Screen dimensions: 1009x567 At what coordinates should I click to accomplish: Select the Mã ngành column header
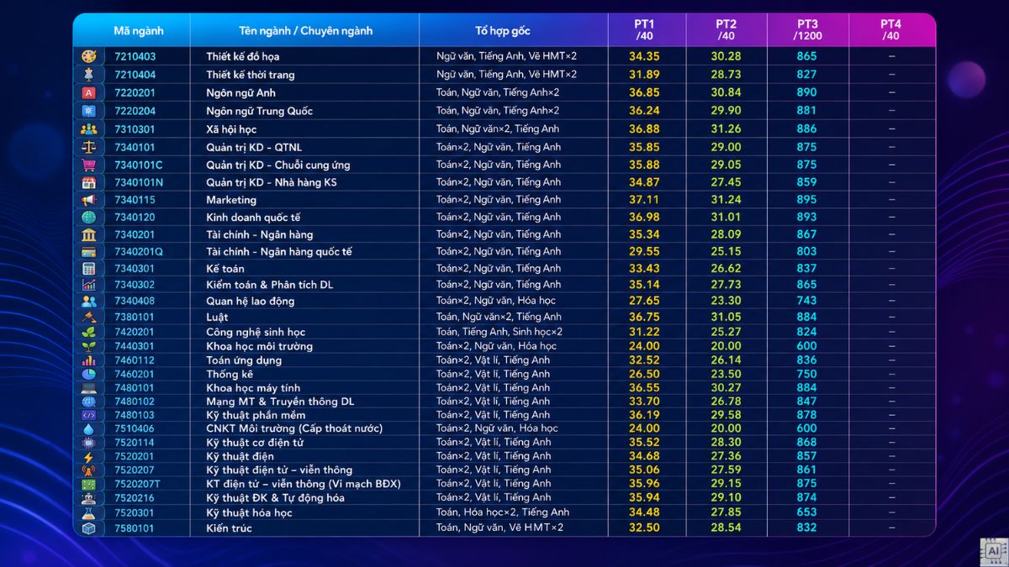pyautogui.click(x=139, y=31)
